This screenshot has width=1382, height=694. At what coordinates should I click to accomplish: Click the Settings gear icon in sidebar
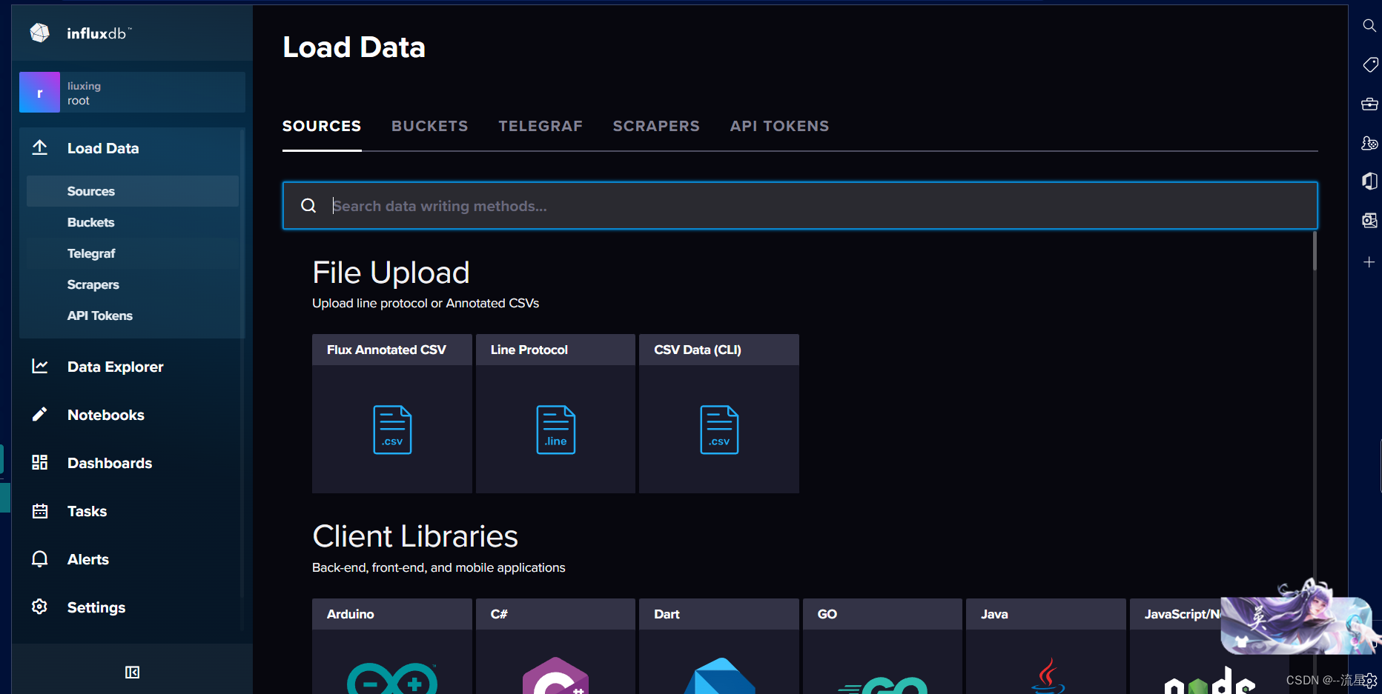coord(40,607)
